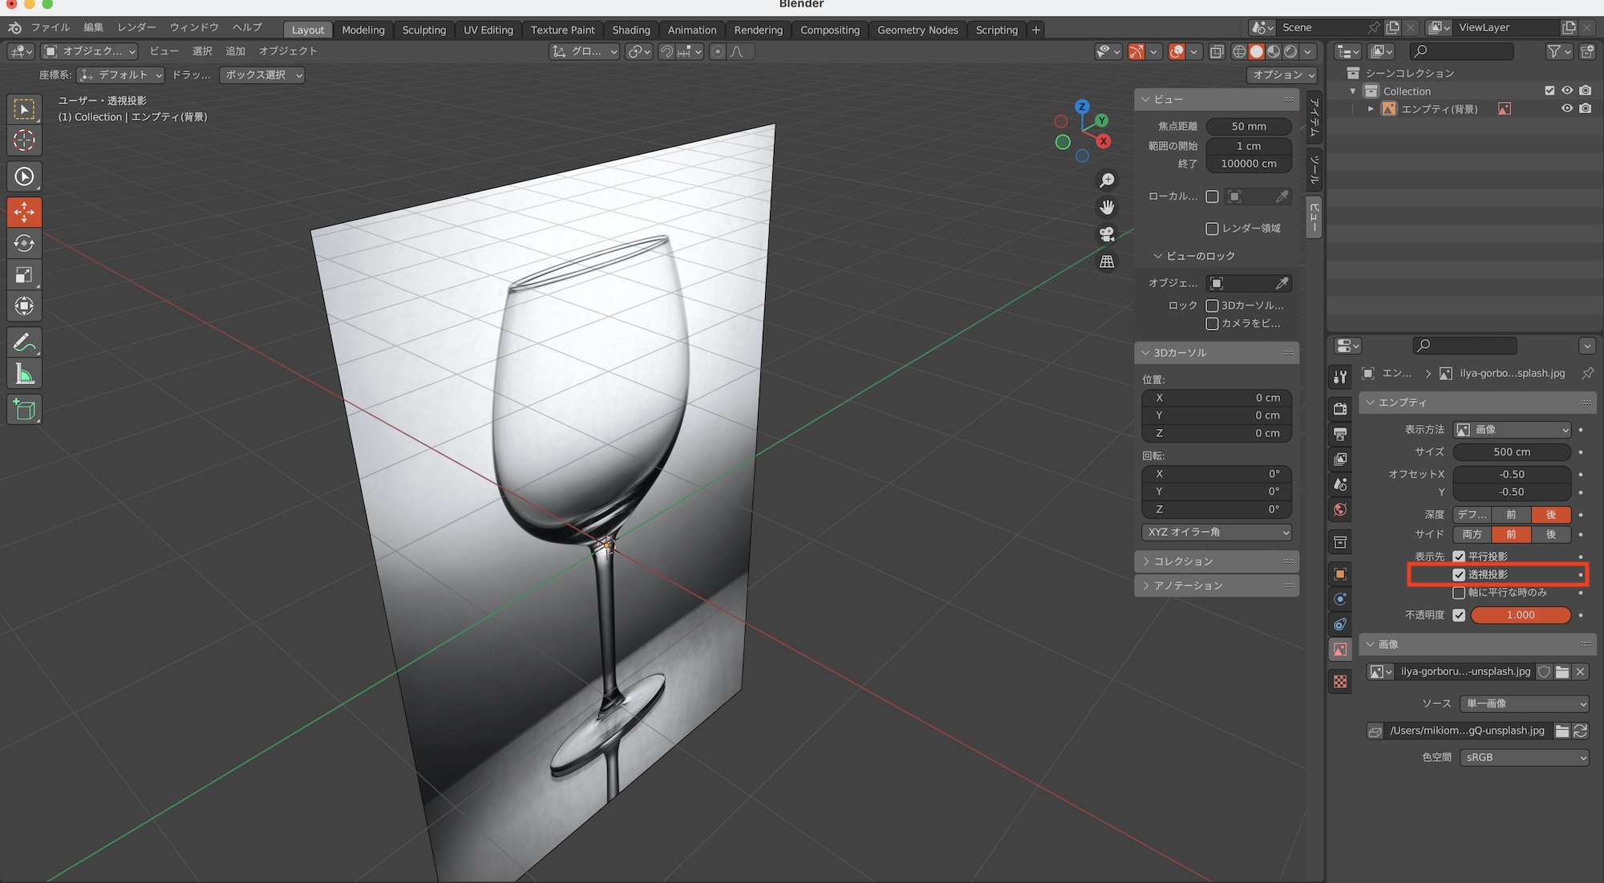Click the hand pan view icon
This screenshot has height=883, width=1604.
[1107, 207]
